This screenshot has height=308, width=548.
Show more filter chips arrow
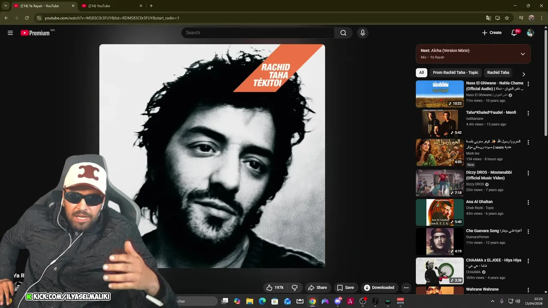pyautogui.click(x=524, y=74)
